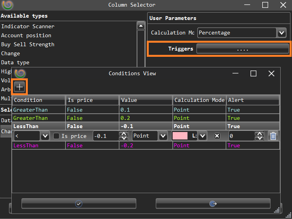Add a new condition with plus icon
Viewport: 292px width, 219px height.
click(x=19, y=87)
